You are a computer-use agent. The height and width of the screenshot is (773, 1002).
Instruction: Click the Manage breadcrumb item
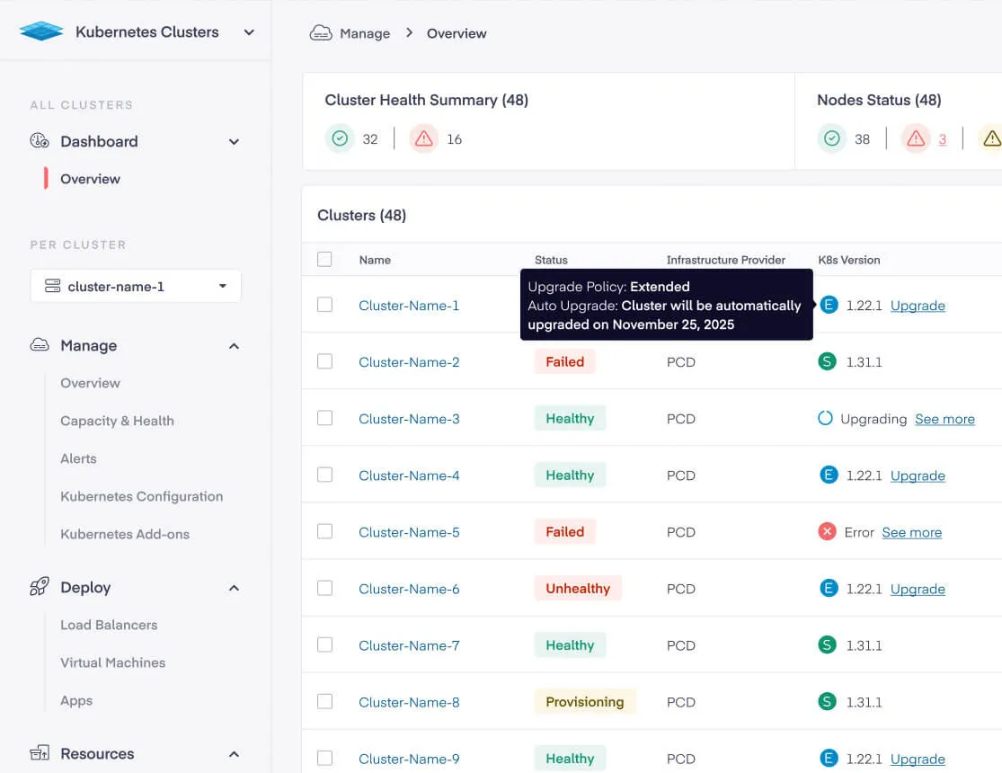(x=364, y=33)
